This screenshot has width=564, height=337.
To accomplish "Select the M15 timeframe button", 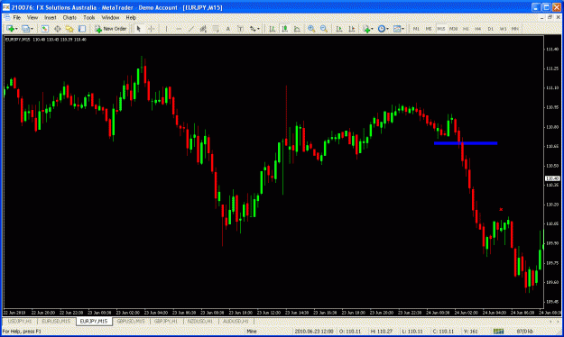I will pos(441,29).
